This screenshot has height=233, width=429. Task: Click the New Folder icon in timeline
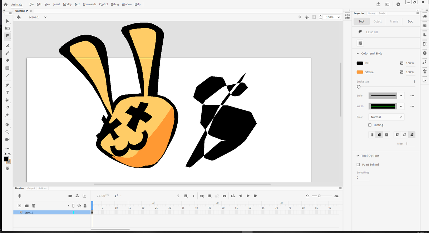click(26, 205)
